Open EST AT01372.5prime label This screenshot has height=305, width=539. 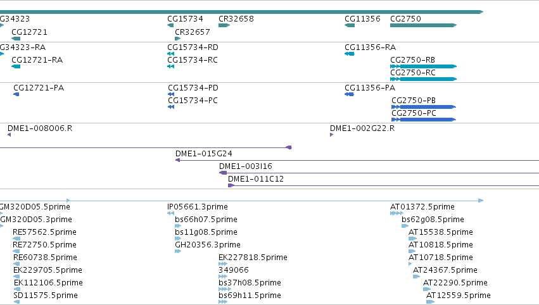pos(422,207)
